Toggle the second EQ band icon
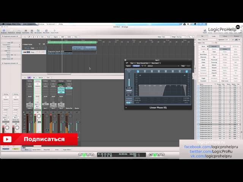The height and width of the screenshot is (182, 243). [x=145, y=71]
